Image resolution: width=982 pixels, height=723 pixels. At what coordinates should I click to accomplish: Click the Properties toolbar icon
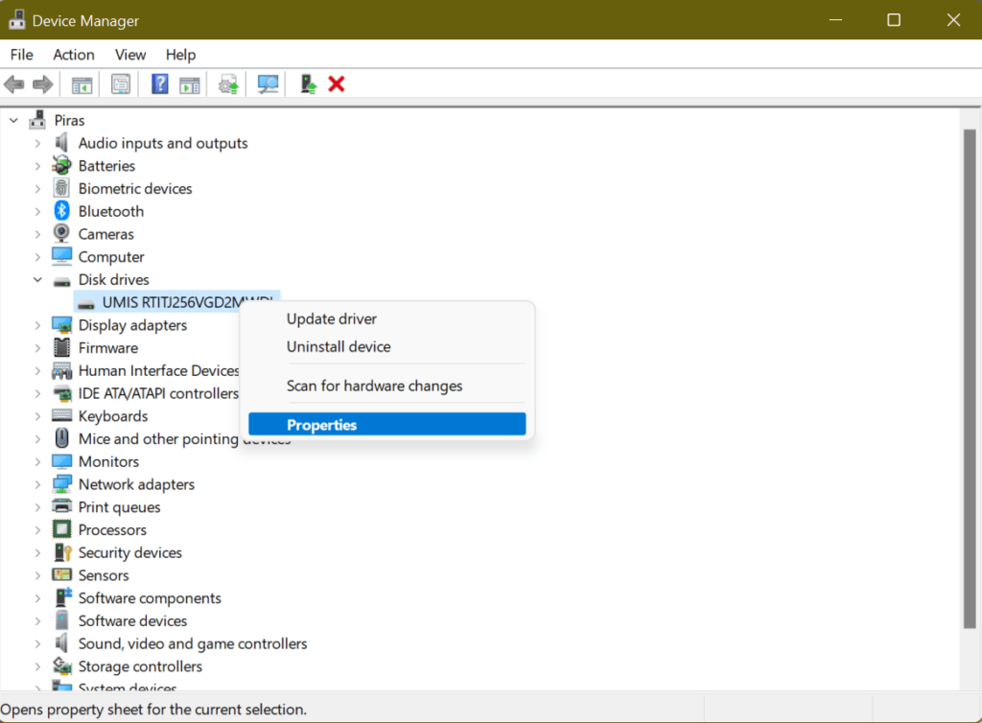pos(120,83)
